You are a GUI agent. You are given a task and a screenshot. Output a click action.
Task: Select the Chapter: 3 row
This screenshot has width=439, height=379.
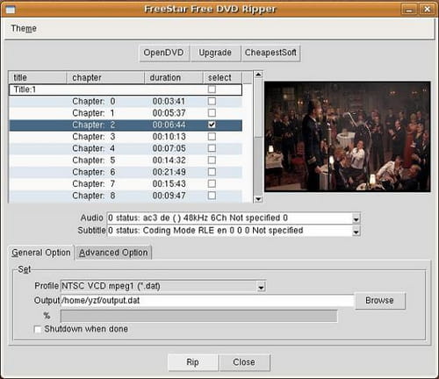(126, 137)
